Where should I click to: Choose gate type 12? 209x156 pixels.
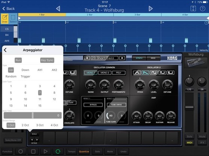[54, 99]
